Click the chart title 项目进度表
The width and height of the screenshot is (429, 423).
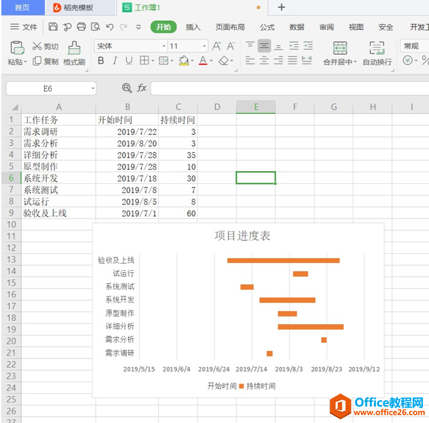[243, 236]
